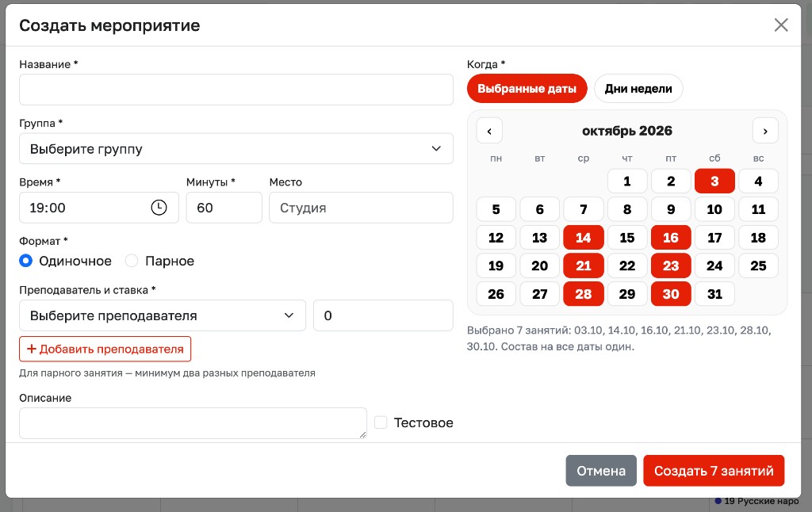
Task: Open the Выберите группу dropdown
Action: click(x=236, y=148)
